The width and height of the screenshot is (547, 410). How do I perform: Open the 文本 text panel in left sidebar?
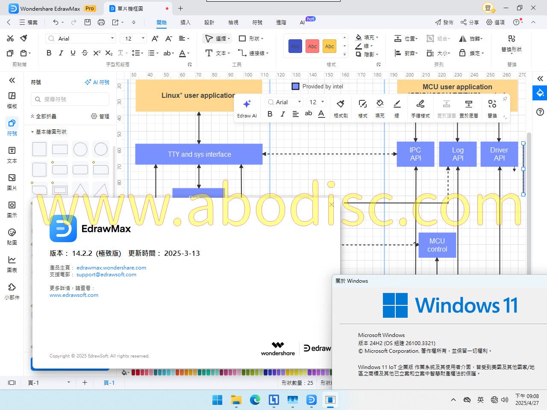(x=12, y=155)
